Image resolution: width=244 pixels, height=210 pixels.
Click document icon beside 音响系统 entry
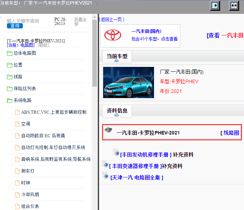[x=17, y=159]
